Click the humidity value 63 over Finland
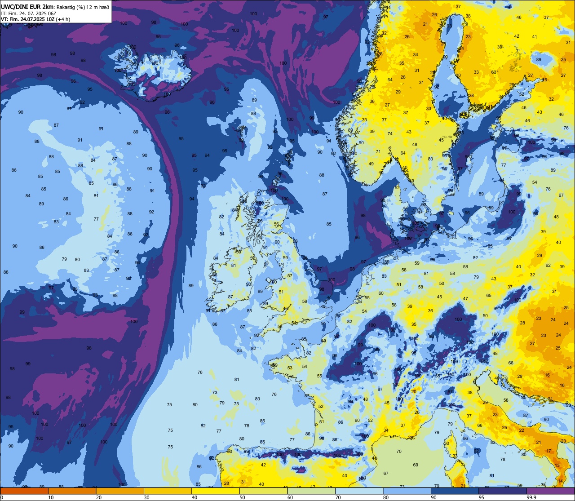Screen dimensions: 575x501 [x=494, y=72]
